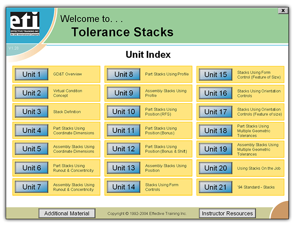This screenshot has width=295, height=234.
Task: Select Unit 10 Position RFS lesson
Action: [124, 112]
